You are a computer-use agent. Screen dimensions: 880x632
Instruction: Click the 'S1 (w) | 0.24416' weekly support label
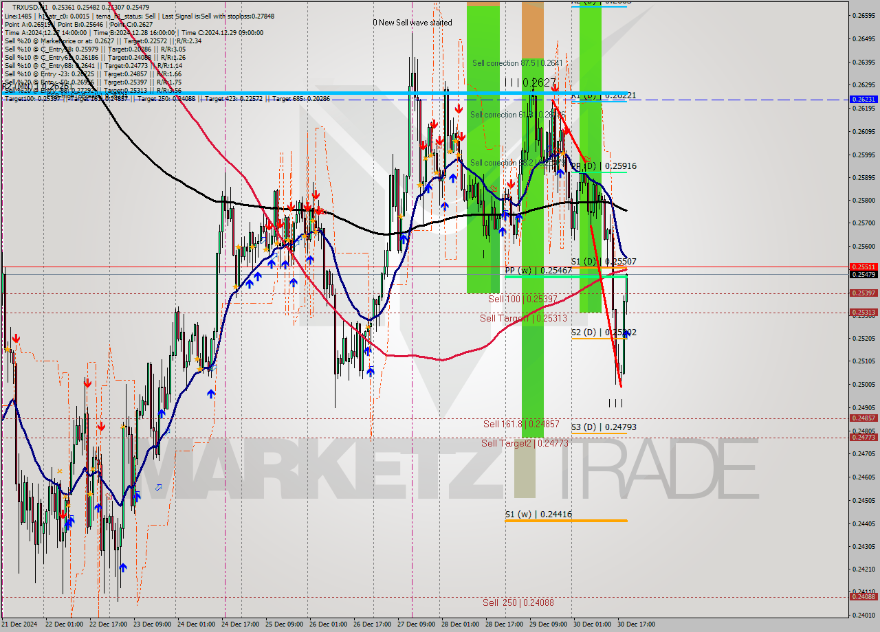click(538, 514)
